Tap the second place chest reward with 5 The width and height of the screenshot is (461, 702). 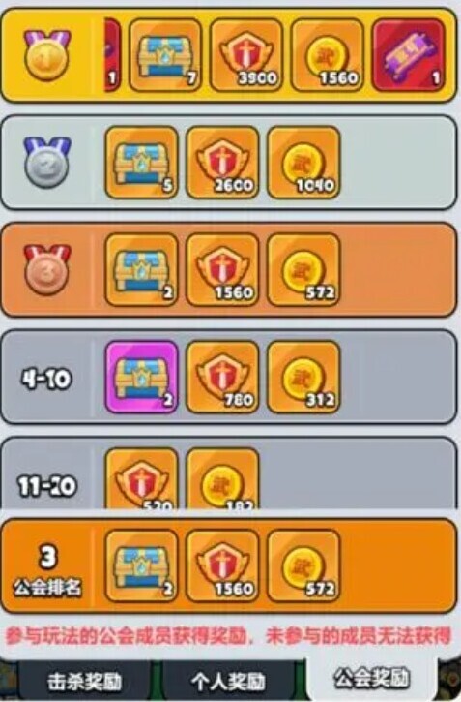tap(142, 162)
